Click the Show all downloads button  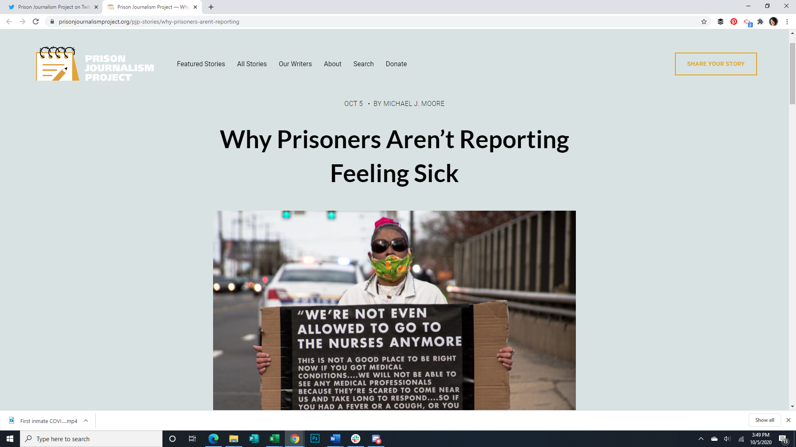pos(764,420)
